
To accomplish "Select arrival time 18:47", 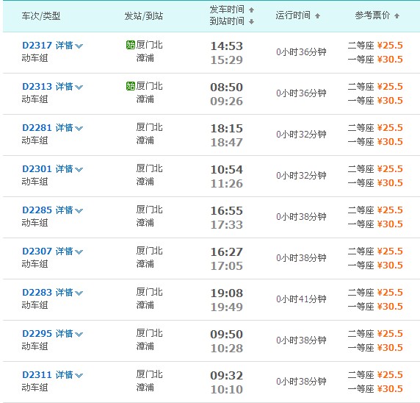I will 227,143.
